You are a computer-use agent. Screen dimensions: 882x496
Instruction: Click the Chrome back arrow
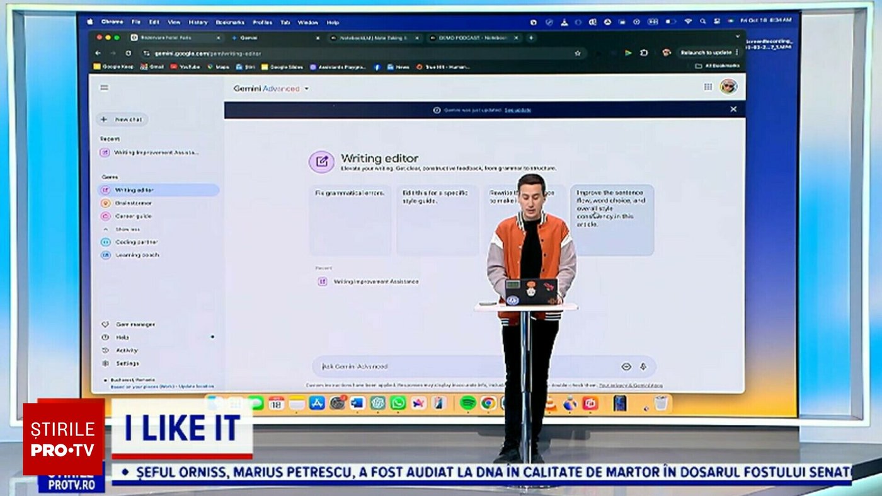pyautogui.click(x=98, y=53)
